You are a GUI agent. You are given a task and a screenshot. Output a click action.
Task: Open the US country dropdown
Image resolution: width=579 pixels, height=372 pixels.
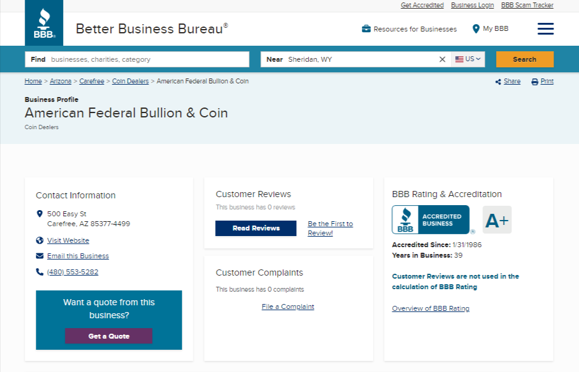tap(468, 59)
